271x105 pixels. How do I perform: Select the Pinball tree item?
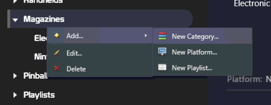pos(35,76)
